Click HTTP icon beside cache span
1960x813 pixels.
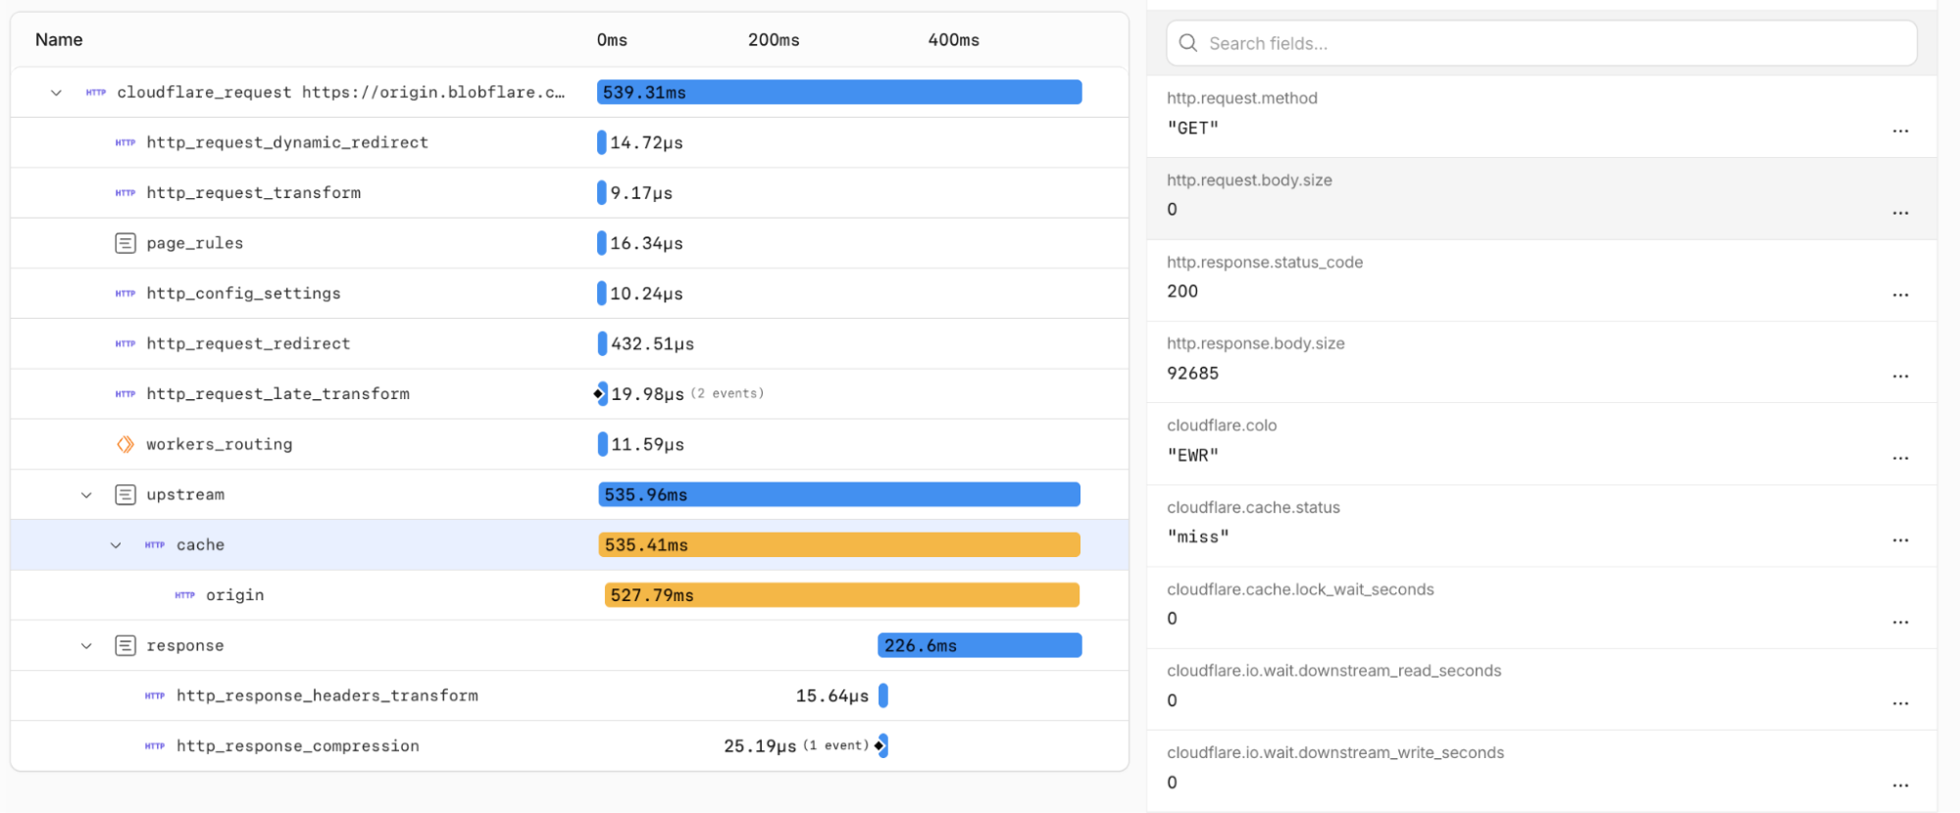coord(155,544)
